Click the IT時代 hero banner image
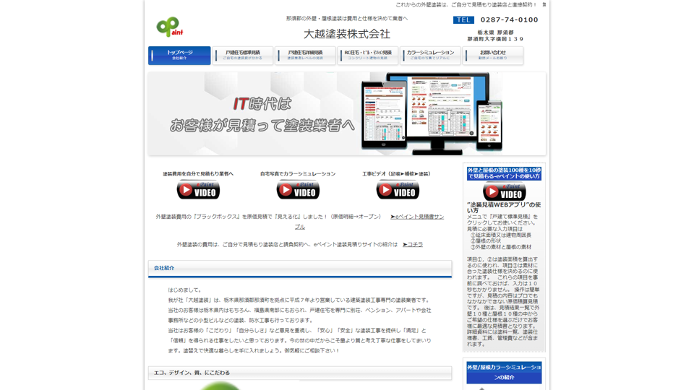Screen dimensions: 694x390 [347, 113]
